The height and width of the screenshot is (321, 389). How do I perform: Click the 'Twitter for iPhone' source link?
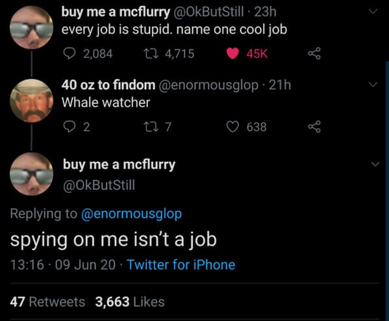tap(181, 264)
